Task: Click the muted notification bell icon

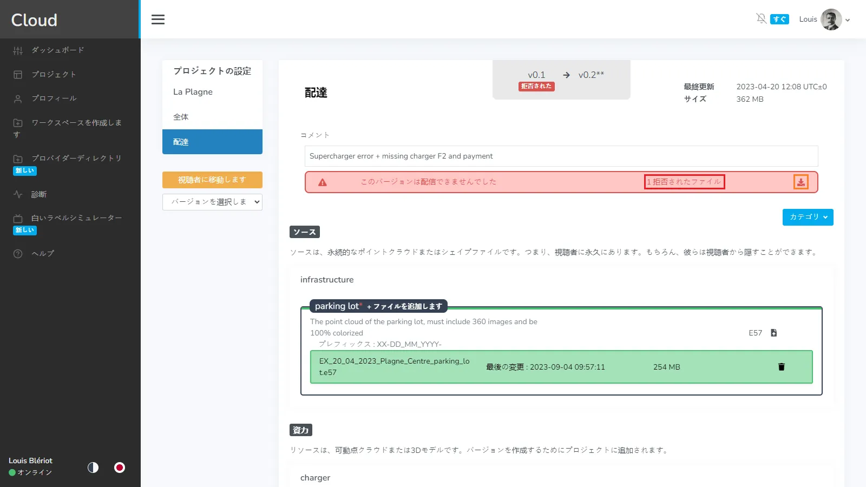Action: (761, 19)
